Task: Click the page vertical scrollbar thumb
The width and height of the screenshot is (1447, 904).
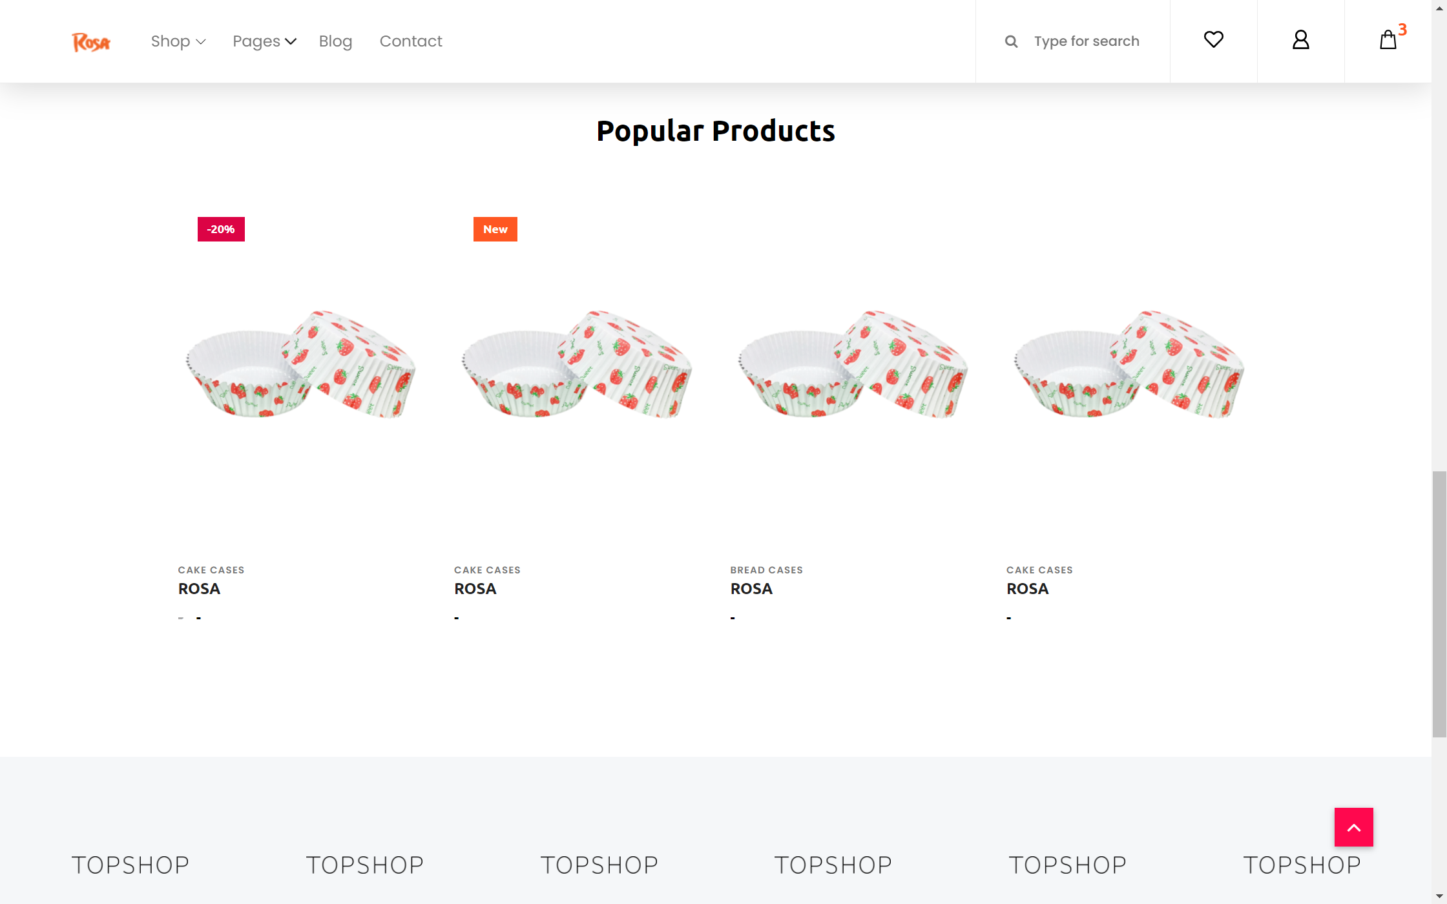Action: (x=1439, y=604)
